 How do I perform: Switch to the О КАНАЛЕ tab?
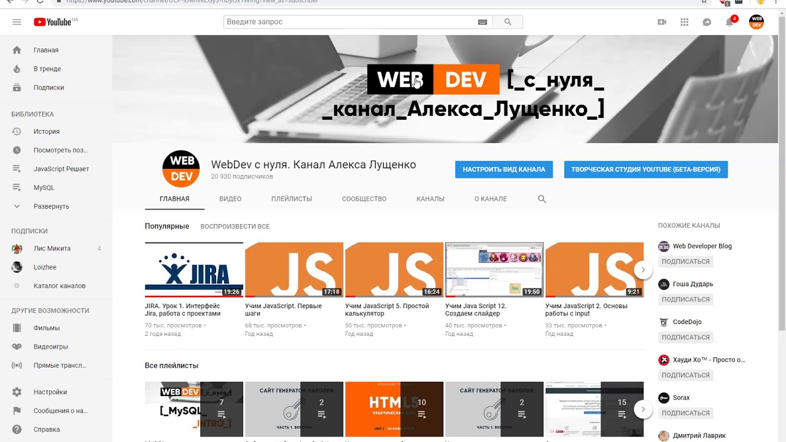click(x=491, y=199)
